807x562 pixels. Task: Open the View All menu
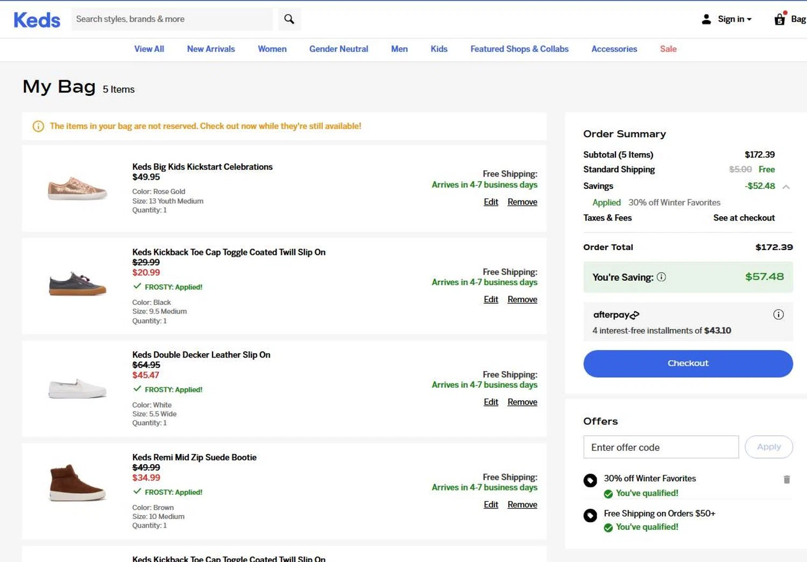click(x=149, y=49)
